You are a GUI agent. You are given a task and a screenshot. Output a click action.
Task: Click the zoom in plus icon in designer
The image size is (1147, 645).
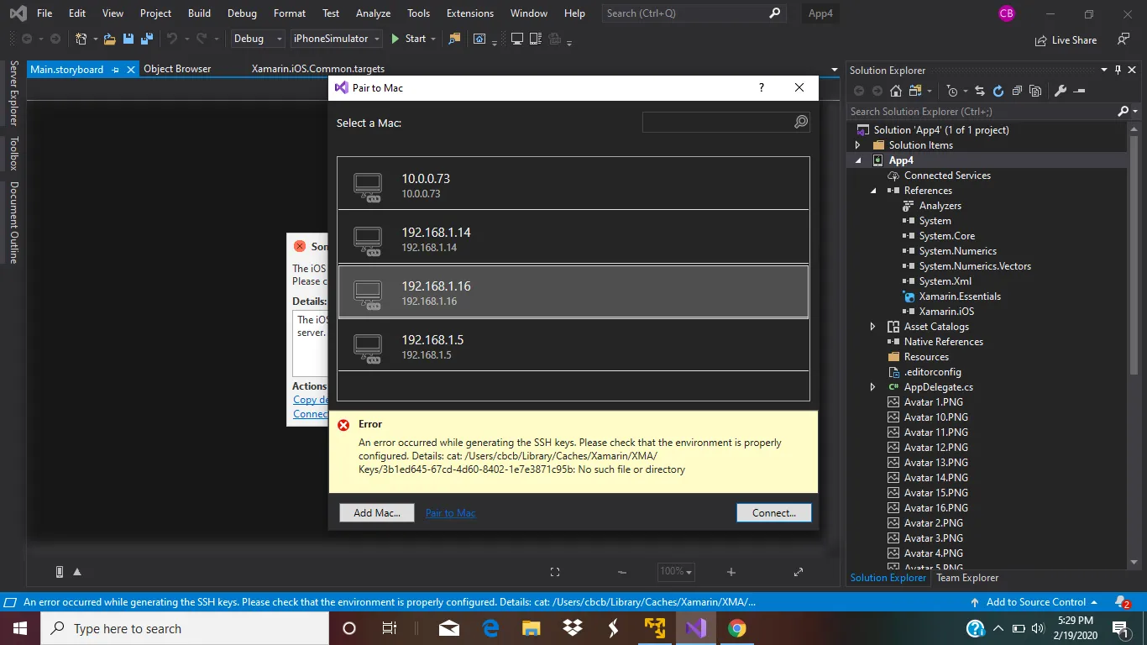pos(731,572)
